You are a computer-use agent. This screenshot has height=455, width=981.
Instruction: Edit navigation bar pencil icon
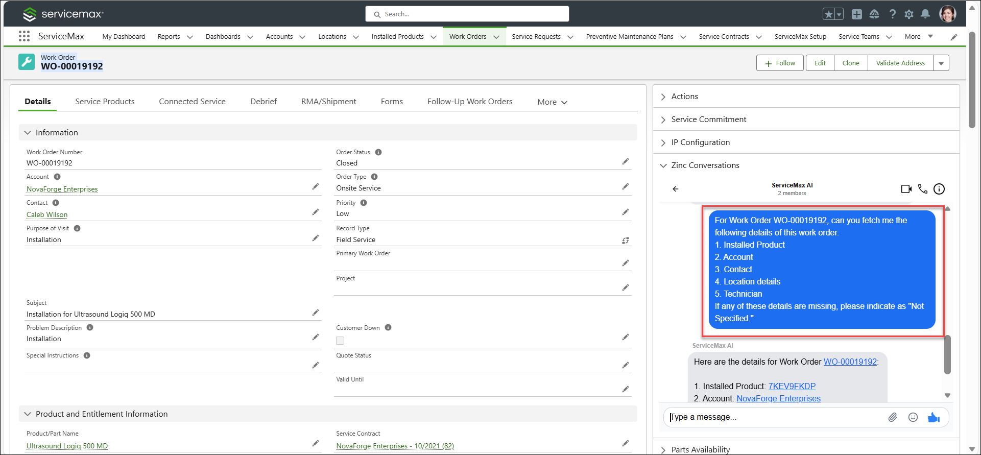[954, 37]
